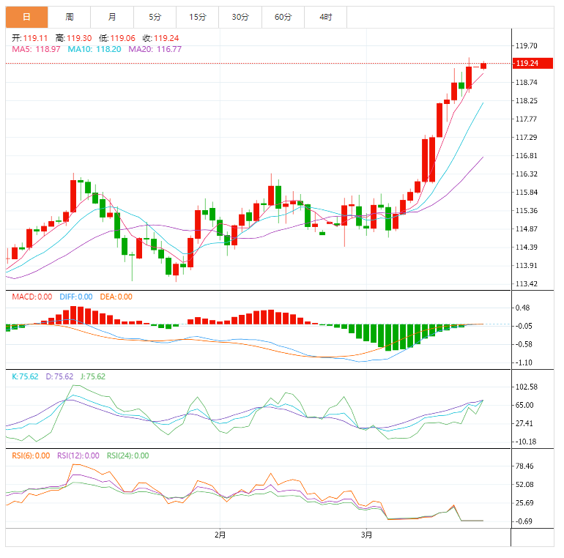This screenshot has width=564, height=558.
Task: Click the 3月 date axis marker
Action: (366, 535)
